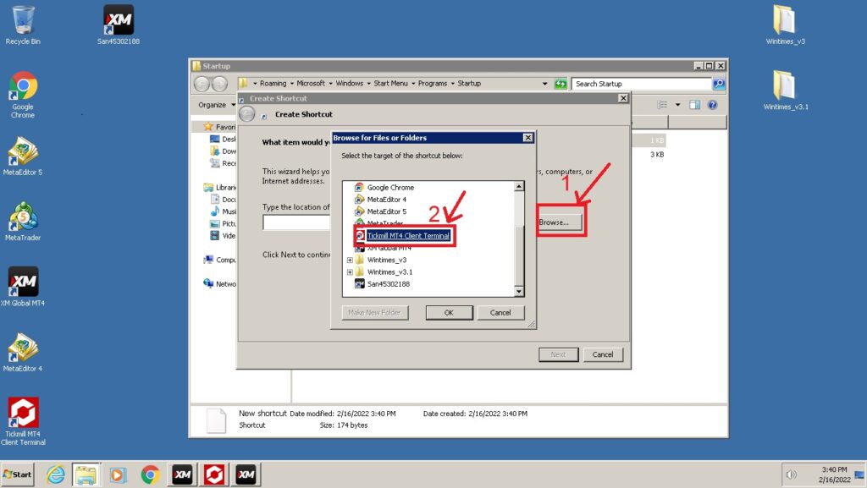Open MetaEditor 4 desktop shortcut

click(x=23, y=352)
